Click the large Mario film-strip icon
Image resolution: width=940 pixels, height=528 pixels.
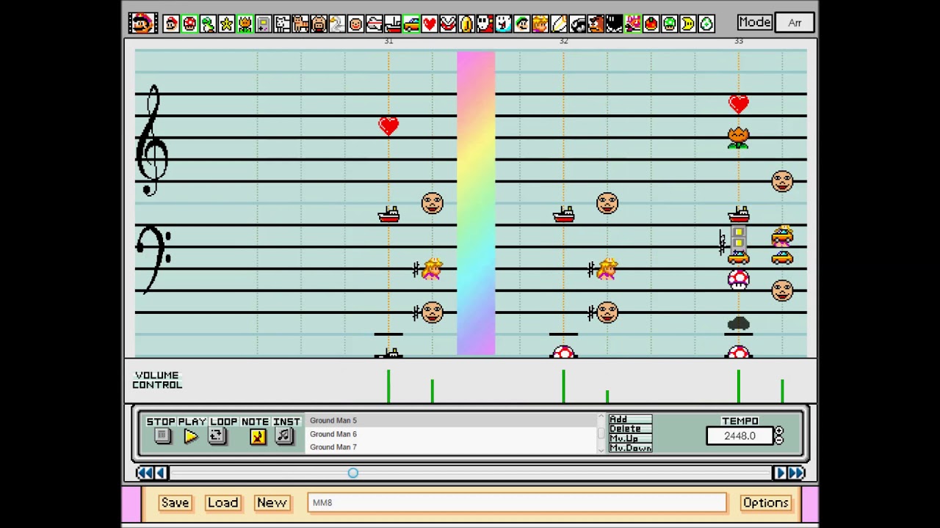tap(142, 23)
